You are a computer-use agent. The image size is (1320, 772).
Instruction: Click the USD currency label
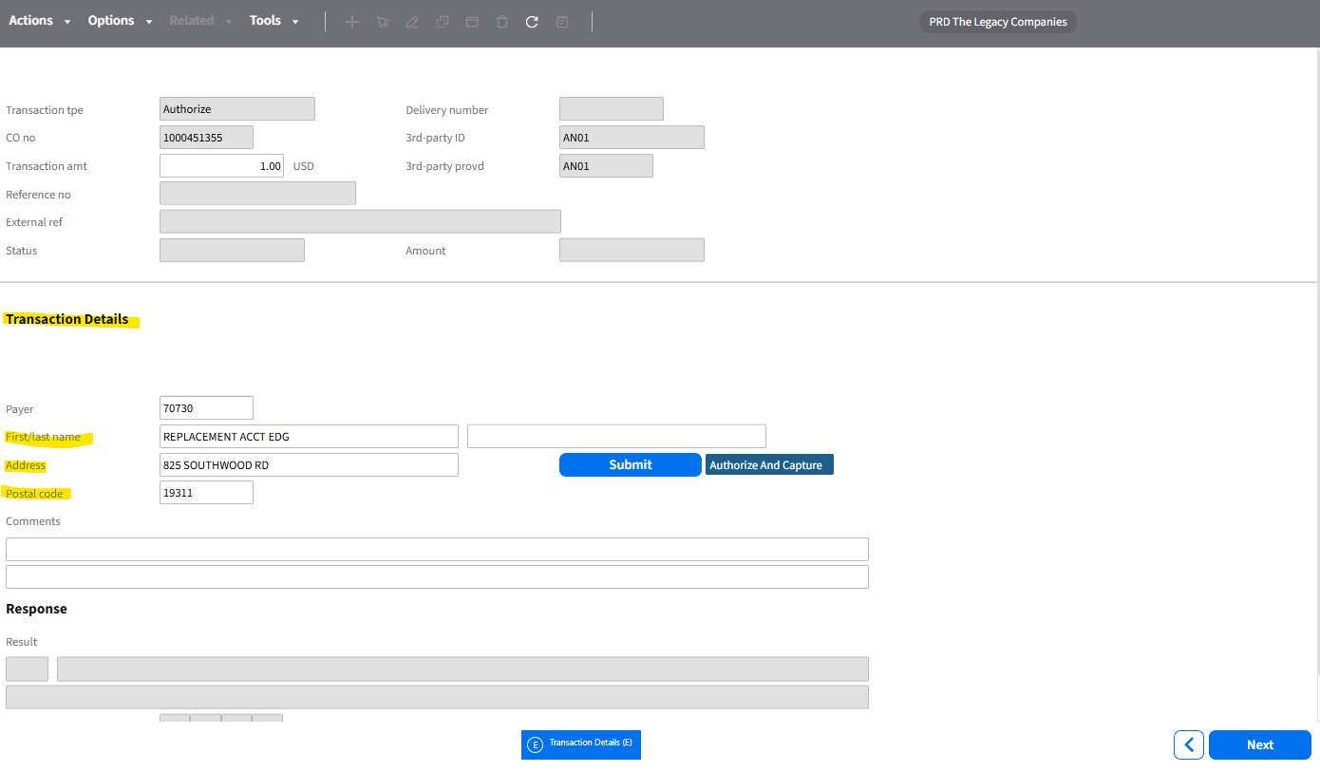(303, 166)
